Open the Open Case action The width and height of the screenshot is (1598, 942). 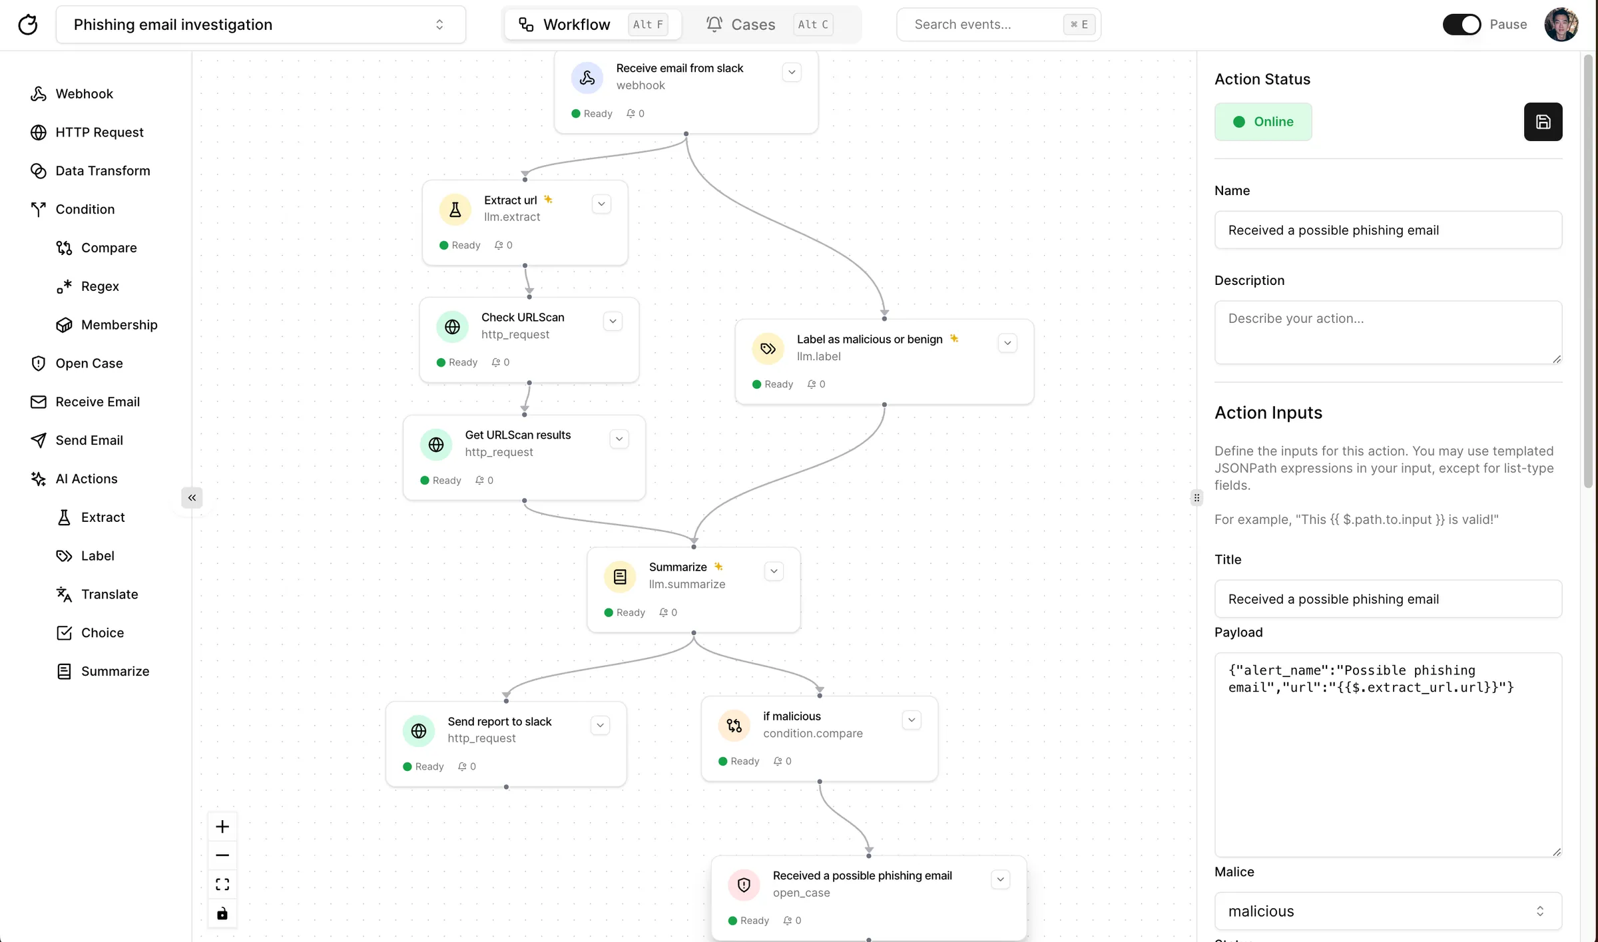(x=89, y=363)
